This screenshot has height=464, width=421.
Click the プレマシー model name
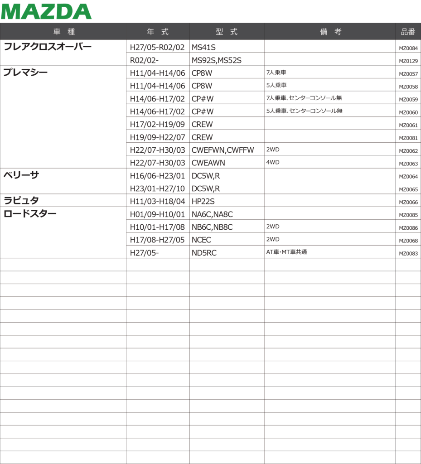[x=25, y=72]
